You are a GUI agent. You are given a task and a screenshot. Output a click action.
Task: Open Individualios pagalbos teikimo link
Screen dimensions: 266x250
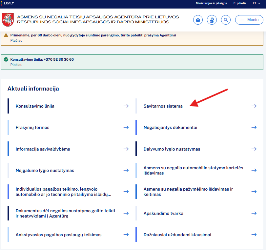coord(63,192)
